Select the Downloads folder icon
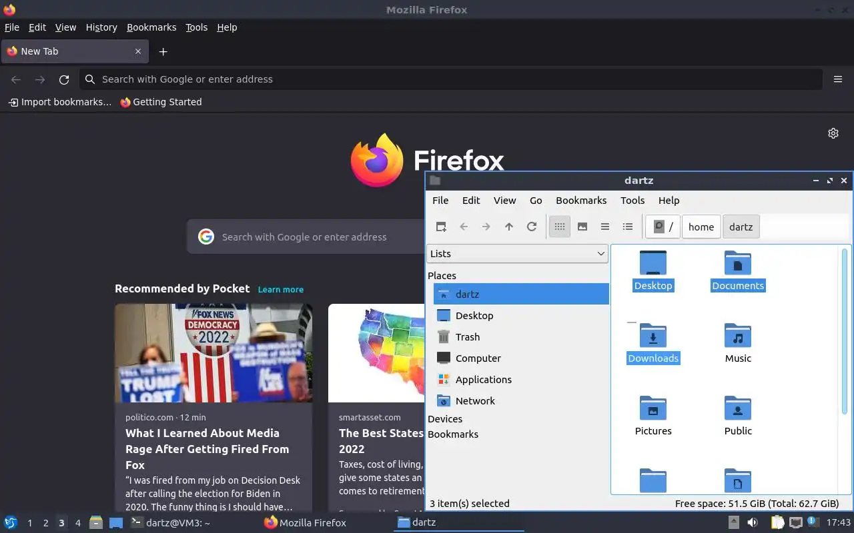854x533 pixels. pos(653,344)
